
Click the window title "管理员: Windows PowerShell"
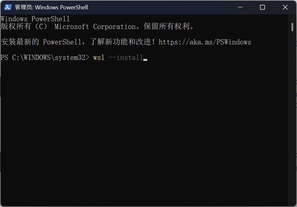(x=51, y=7)
